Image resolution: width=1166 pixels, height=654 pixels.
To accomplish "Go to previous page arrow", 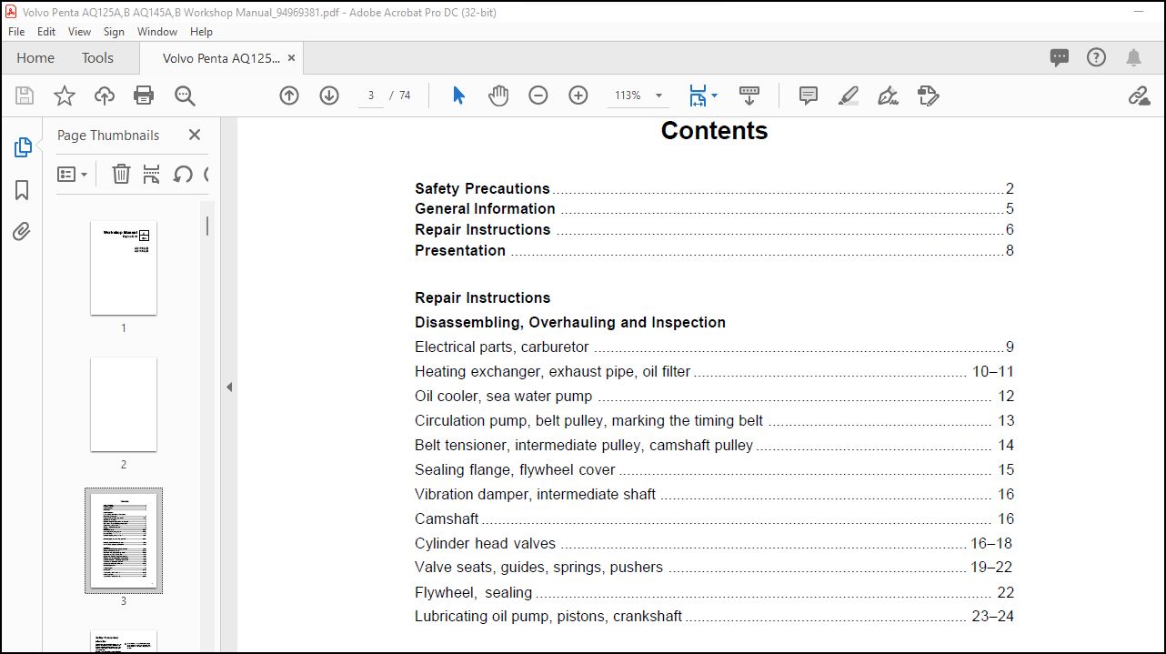I will tap(289, 96).
